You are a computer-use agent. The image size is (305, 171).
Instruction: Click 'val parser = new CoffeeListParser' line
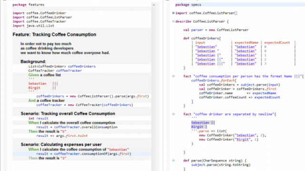click(x=216, y=30)
